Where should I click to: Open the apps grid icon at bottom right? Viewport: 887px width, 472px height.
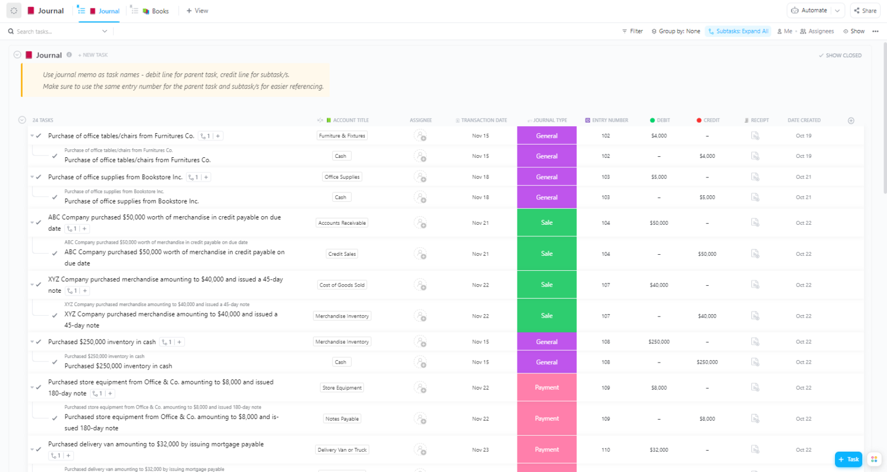pos(874,459)
